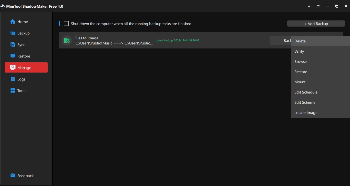
Task: Click the Home icon in sidebar
Action: (x=13, y=22)
